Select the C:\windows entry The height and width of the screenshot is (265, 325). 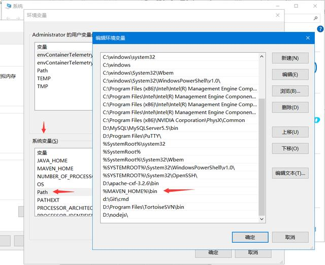(179, 65)
